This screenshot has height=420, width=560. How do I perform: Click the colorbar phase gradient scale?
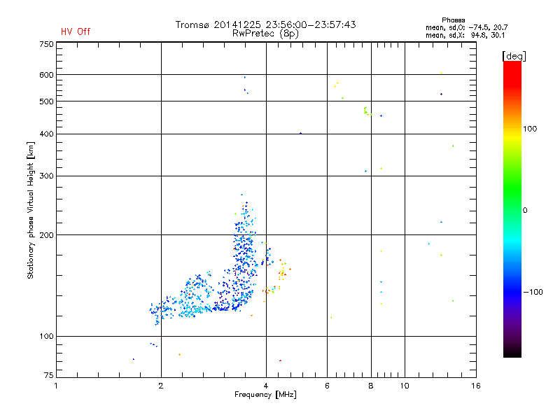tap(512, 209)
